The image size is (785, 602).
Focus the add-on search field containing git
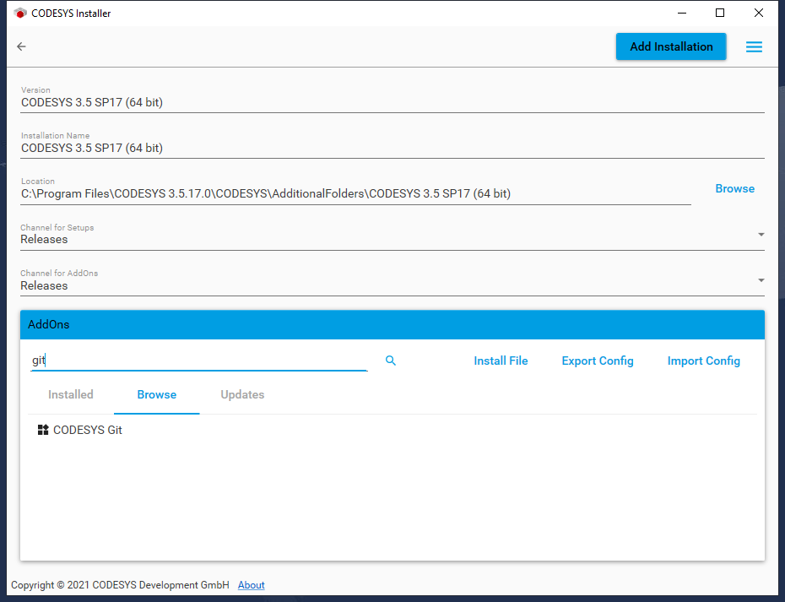pyautogui.click(x=199, y=360)
